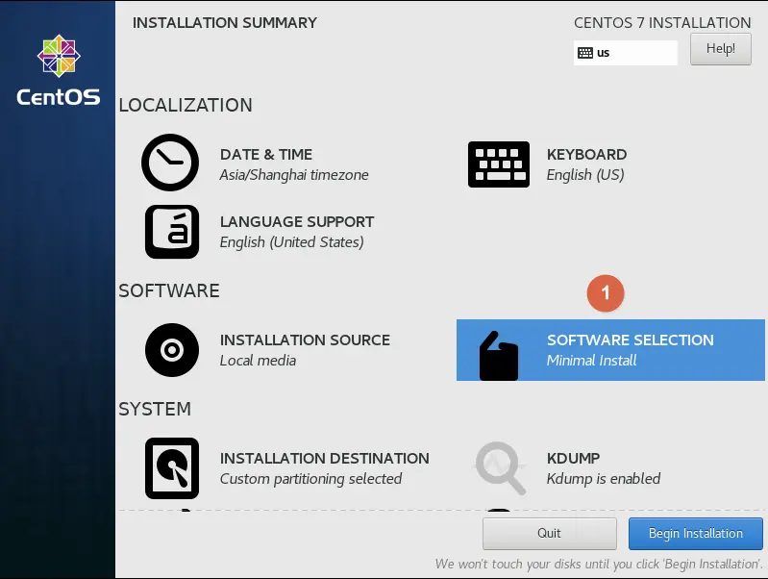Click the 'Custom partitioning selected' text
This screenshot has height=579, width=768.
pos(310,479)
